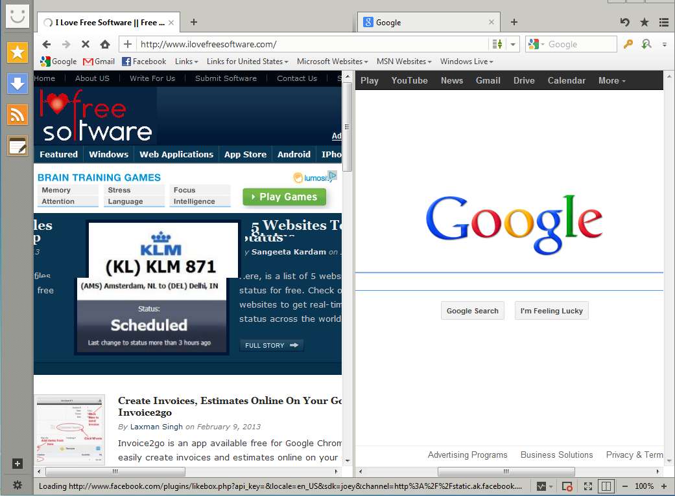Zoom out with the minus button
The width and height of the screenshot is (675, 496).
(x=624, y=486)
